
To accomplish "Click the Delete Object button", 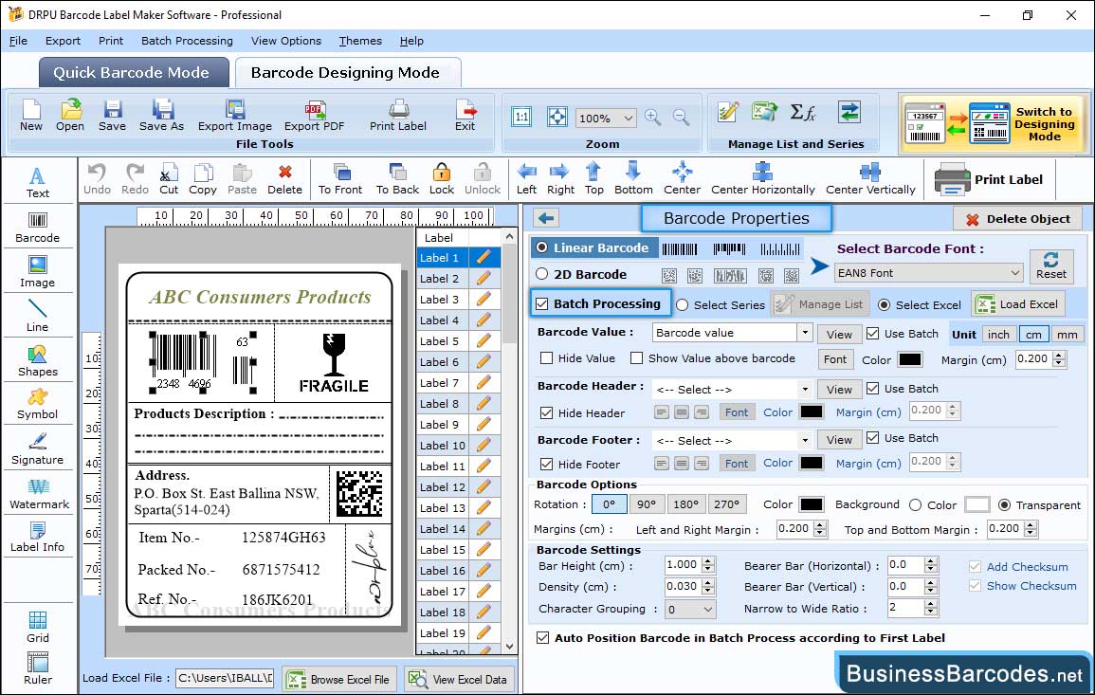I will pyautogui.click(x=1017, y=219).
